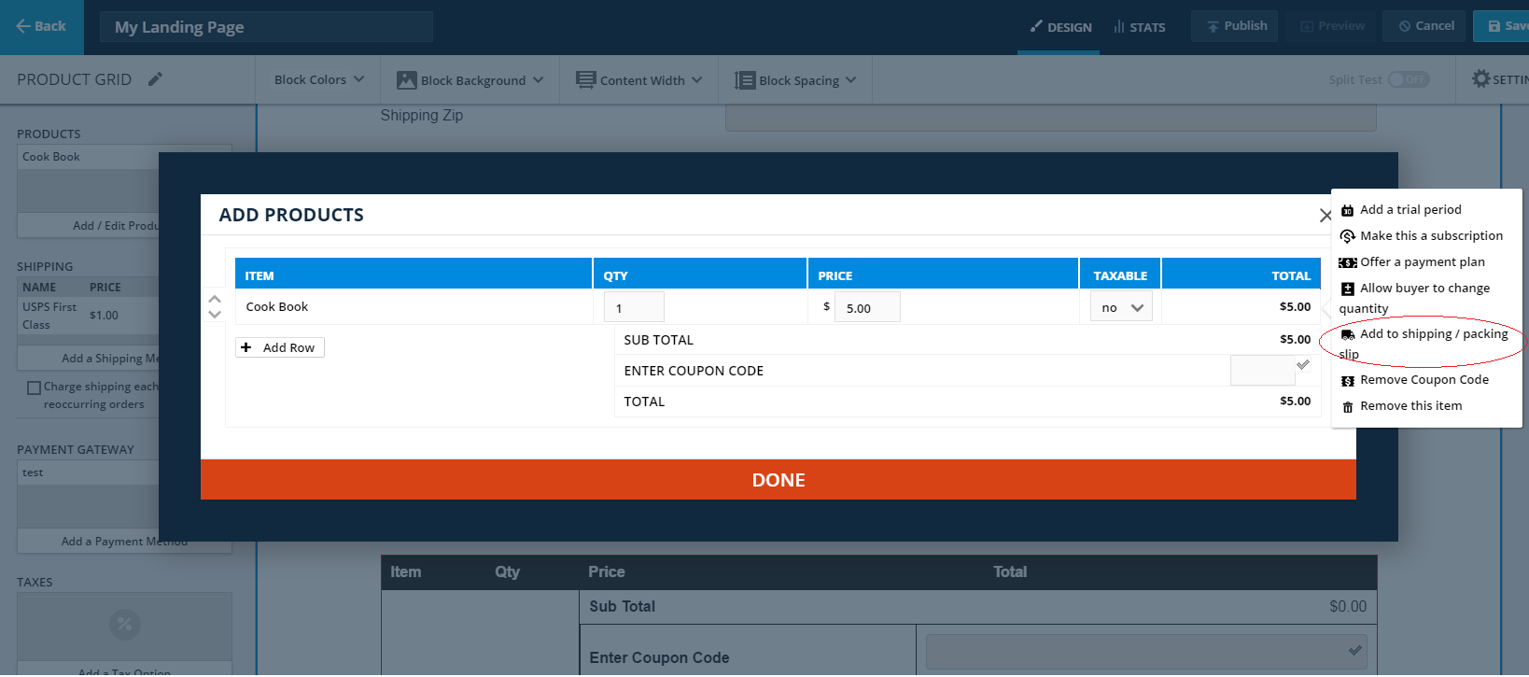Image resolution: width=1529 pixels, height=677 pixels.
Task: Click the subscription cycle icon
Action: pos(1347,236)
